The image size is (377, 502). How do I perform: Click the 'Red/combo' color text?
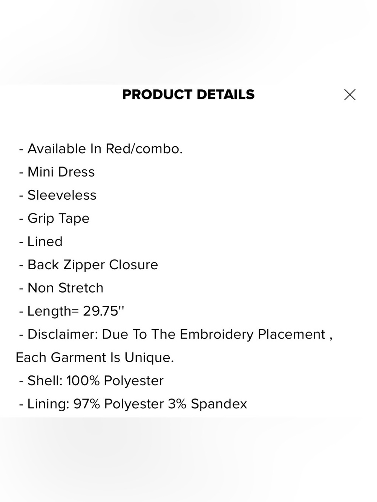(x=144, y=149)
